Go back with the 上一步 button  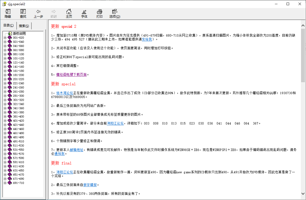pyautogui.click(x=38, y=13)
